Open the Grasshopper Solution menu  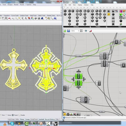coord(86,5)
